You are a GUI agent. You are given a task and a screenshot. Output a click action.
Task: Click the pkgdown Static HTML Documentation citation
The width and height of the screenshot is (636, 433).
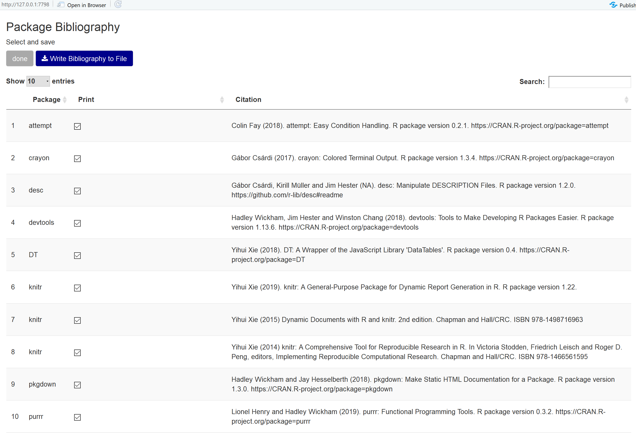(x=423, y=384)
